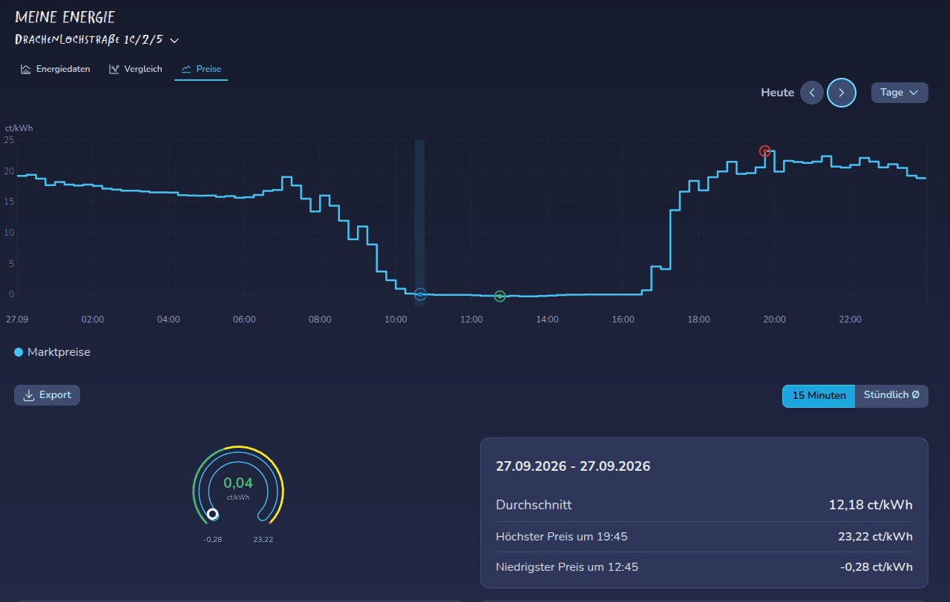Select the 15 Minuten resolution
The image size is (950, 602).
pos(819,396)
